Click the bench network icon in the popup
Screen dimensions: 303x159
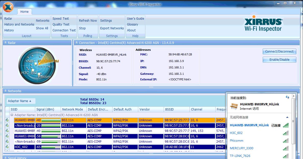[x=234, y=106]
